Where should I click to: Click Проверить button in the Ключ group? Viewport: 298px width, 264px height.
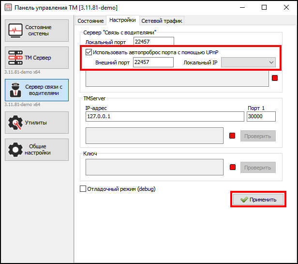(257, 167)
